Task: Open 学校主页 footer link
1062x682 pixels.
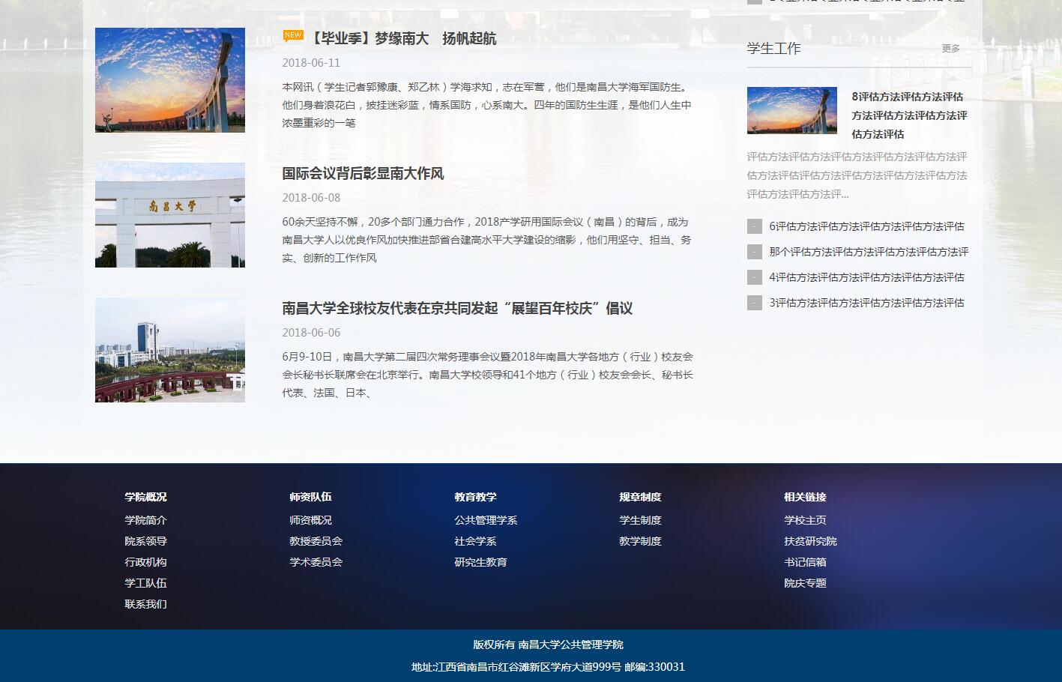Action: pyautogui.click(x=805, y=520)
